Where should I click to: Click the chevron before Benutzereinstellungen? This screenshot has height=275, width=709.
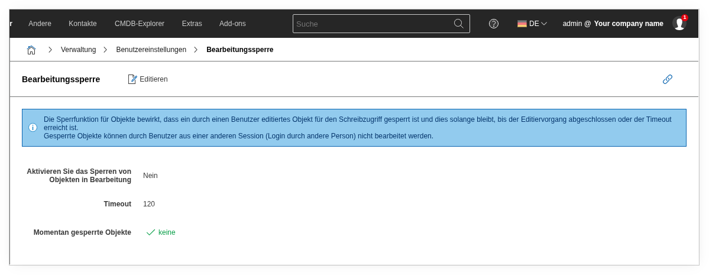pos(105,50)
